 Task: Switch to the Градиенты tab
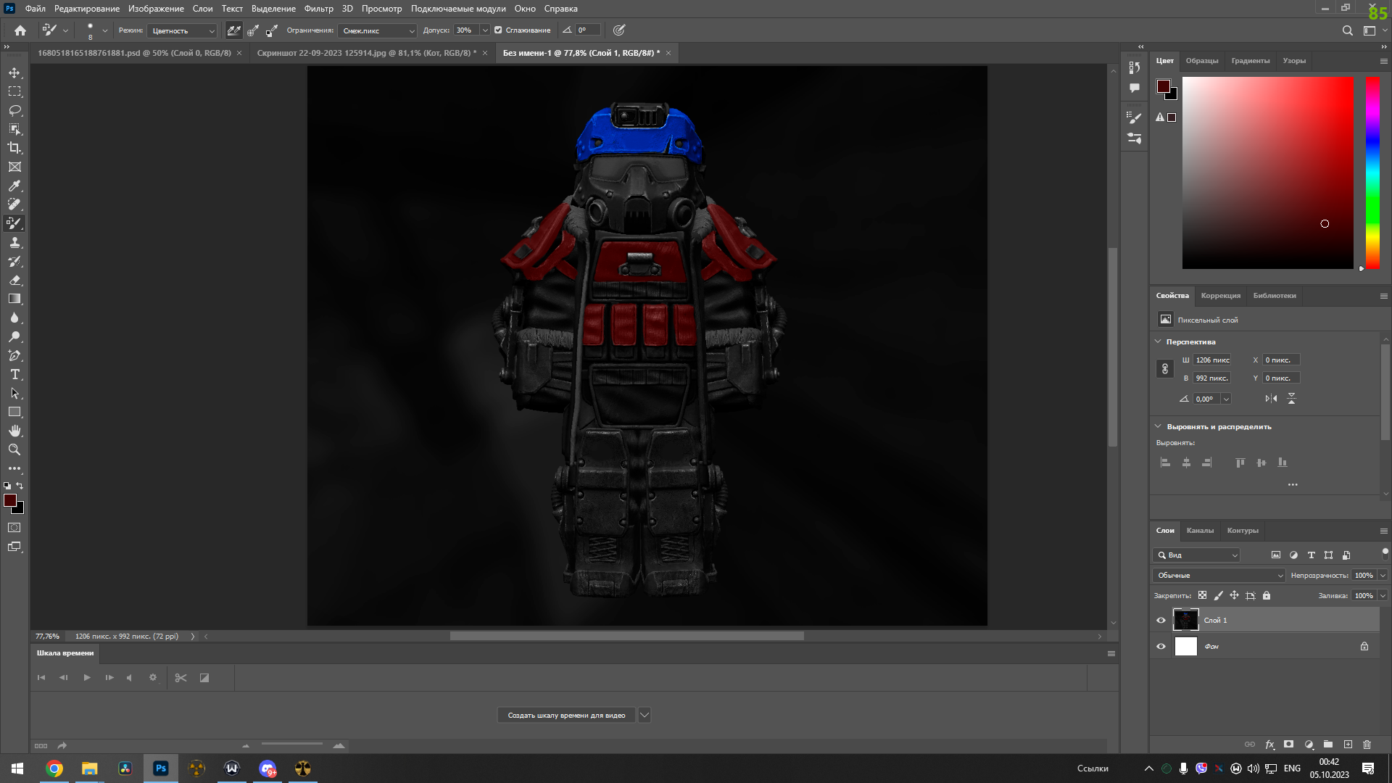pos(1250,61)
